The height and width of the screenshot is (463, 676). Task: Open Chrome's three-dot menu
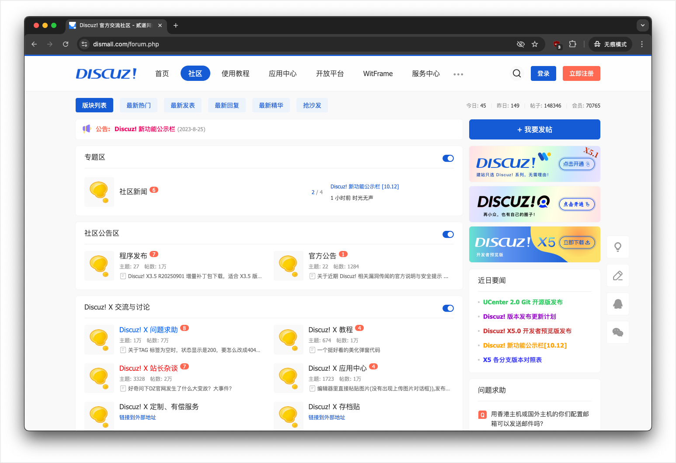click(642, 44)
